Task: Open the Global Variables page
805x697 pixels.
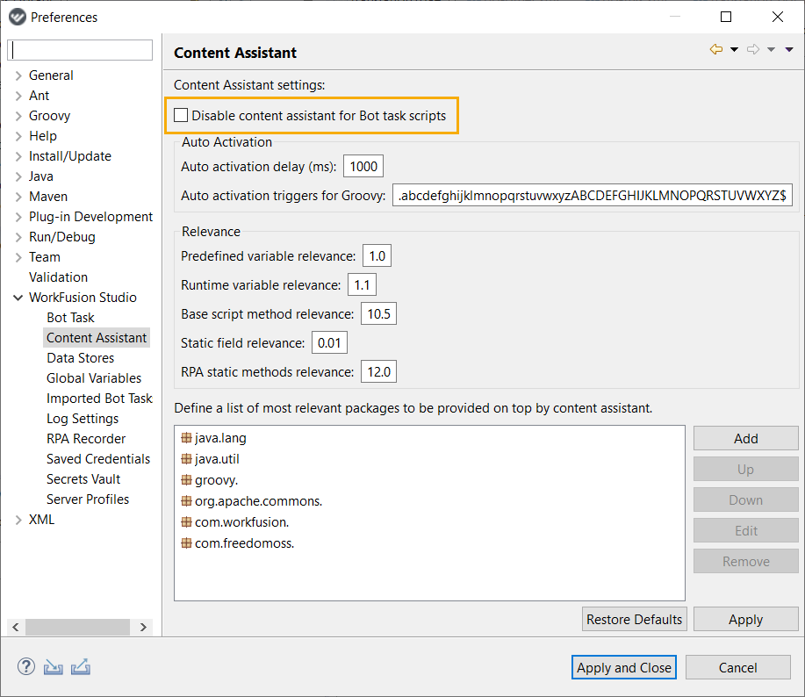Action: [94, 378]
